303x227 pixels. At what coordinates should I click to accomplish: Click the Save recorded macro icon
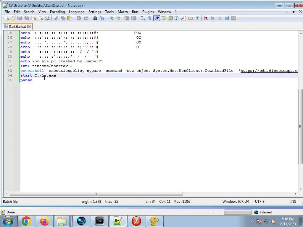point(234,18)
